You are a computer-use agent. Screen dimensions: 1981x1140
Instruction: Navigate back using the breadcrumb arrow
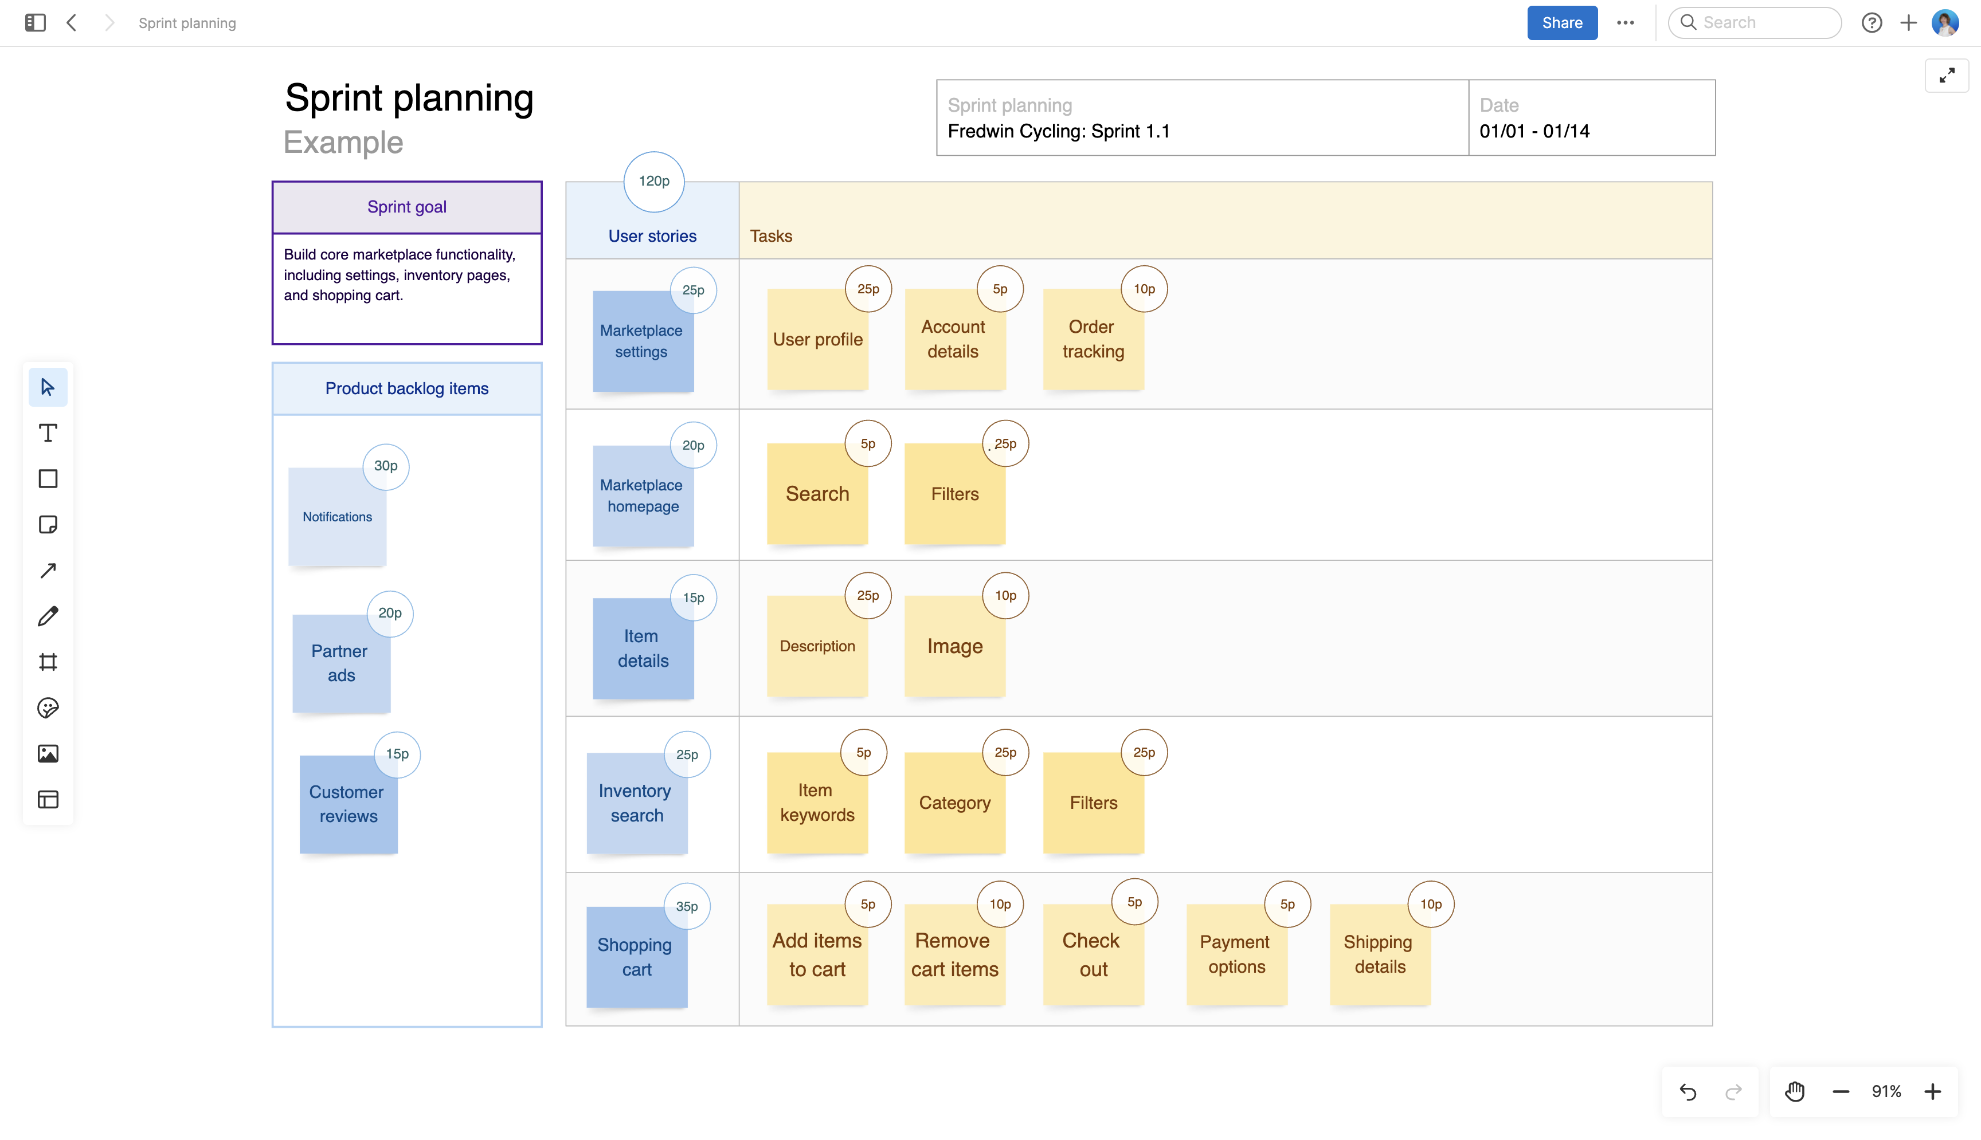pyautogui.click(x=71, y=23)
